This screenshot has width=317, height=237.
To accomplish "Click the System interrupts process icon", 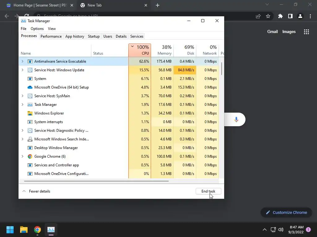I will pos(30,122).
